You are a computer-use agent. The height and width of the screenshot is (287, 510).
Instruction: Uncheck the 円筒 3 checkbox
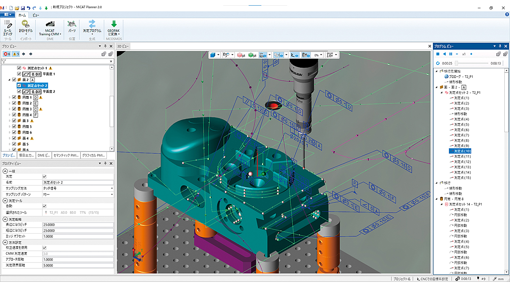pos(14,109)
